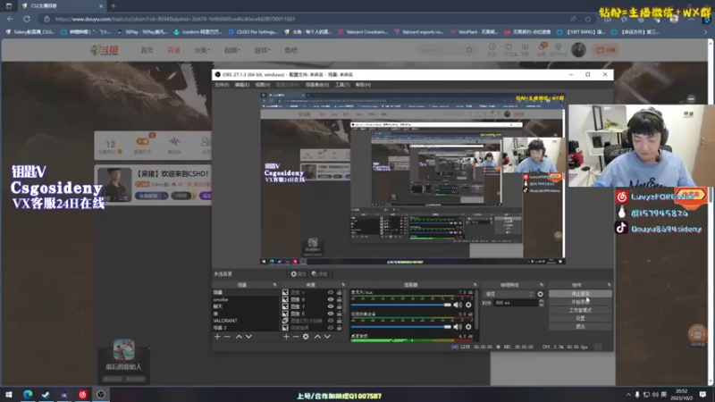Pop out the Sources dock panel
Image resolution: width=715 pixels, height=402 pixels.
[343, 285]
